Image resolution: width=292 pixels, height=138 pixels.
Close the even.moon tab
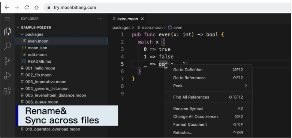[x=142, y=19]
